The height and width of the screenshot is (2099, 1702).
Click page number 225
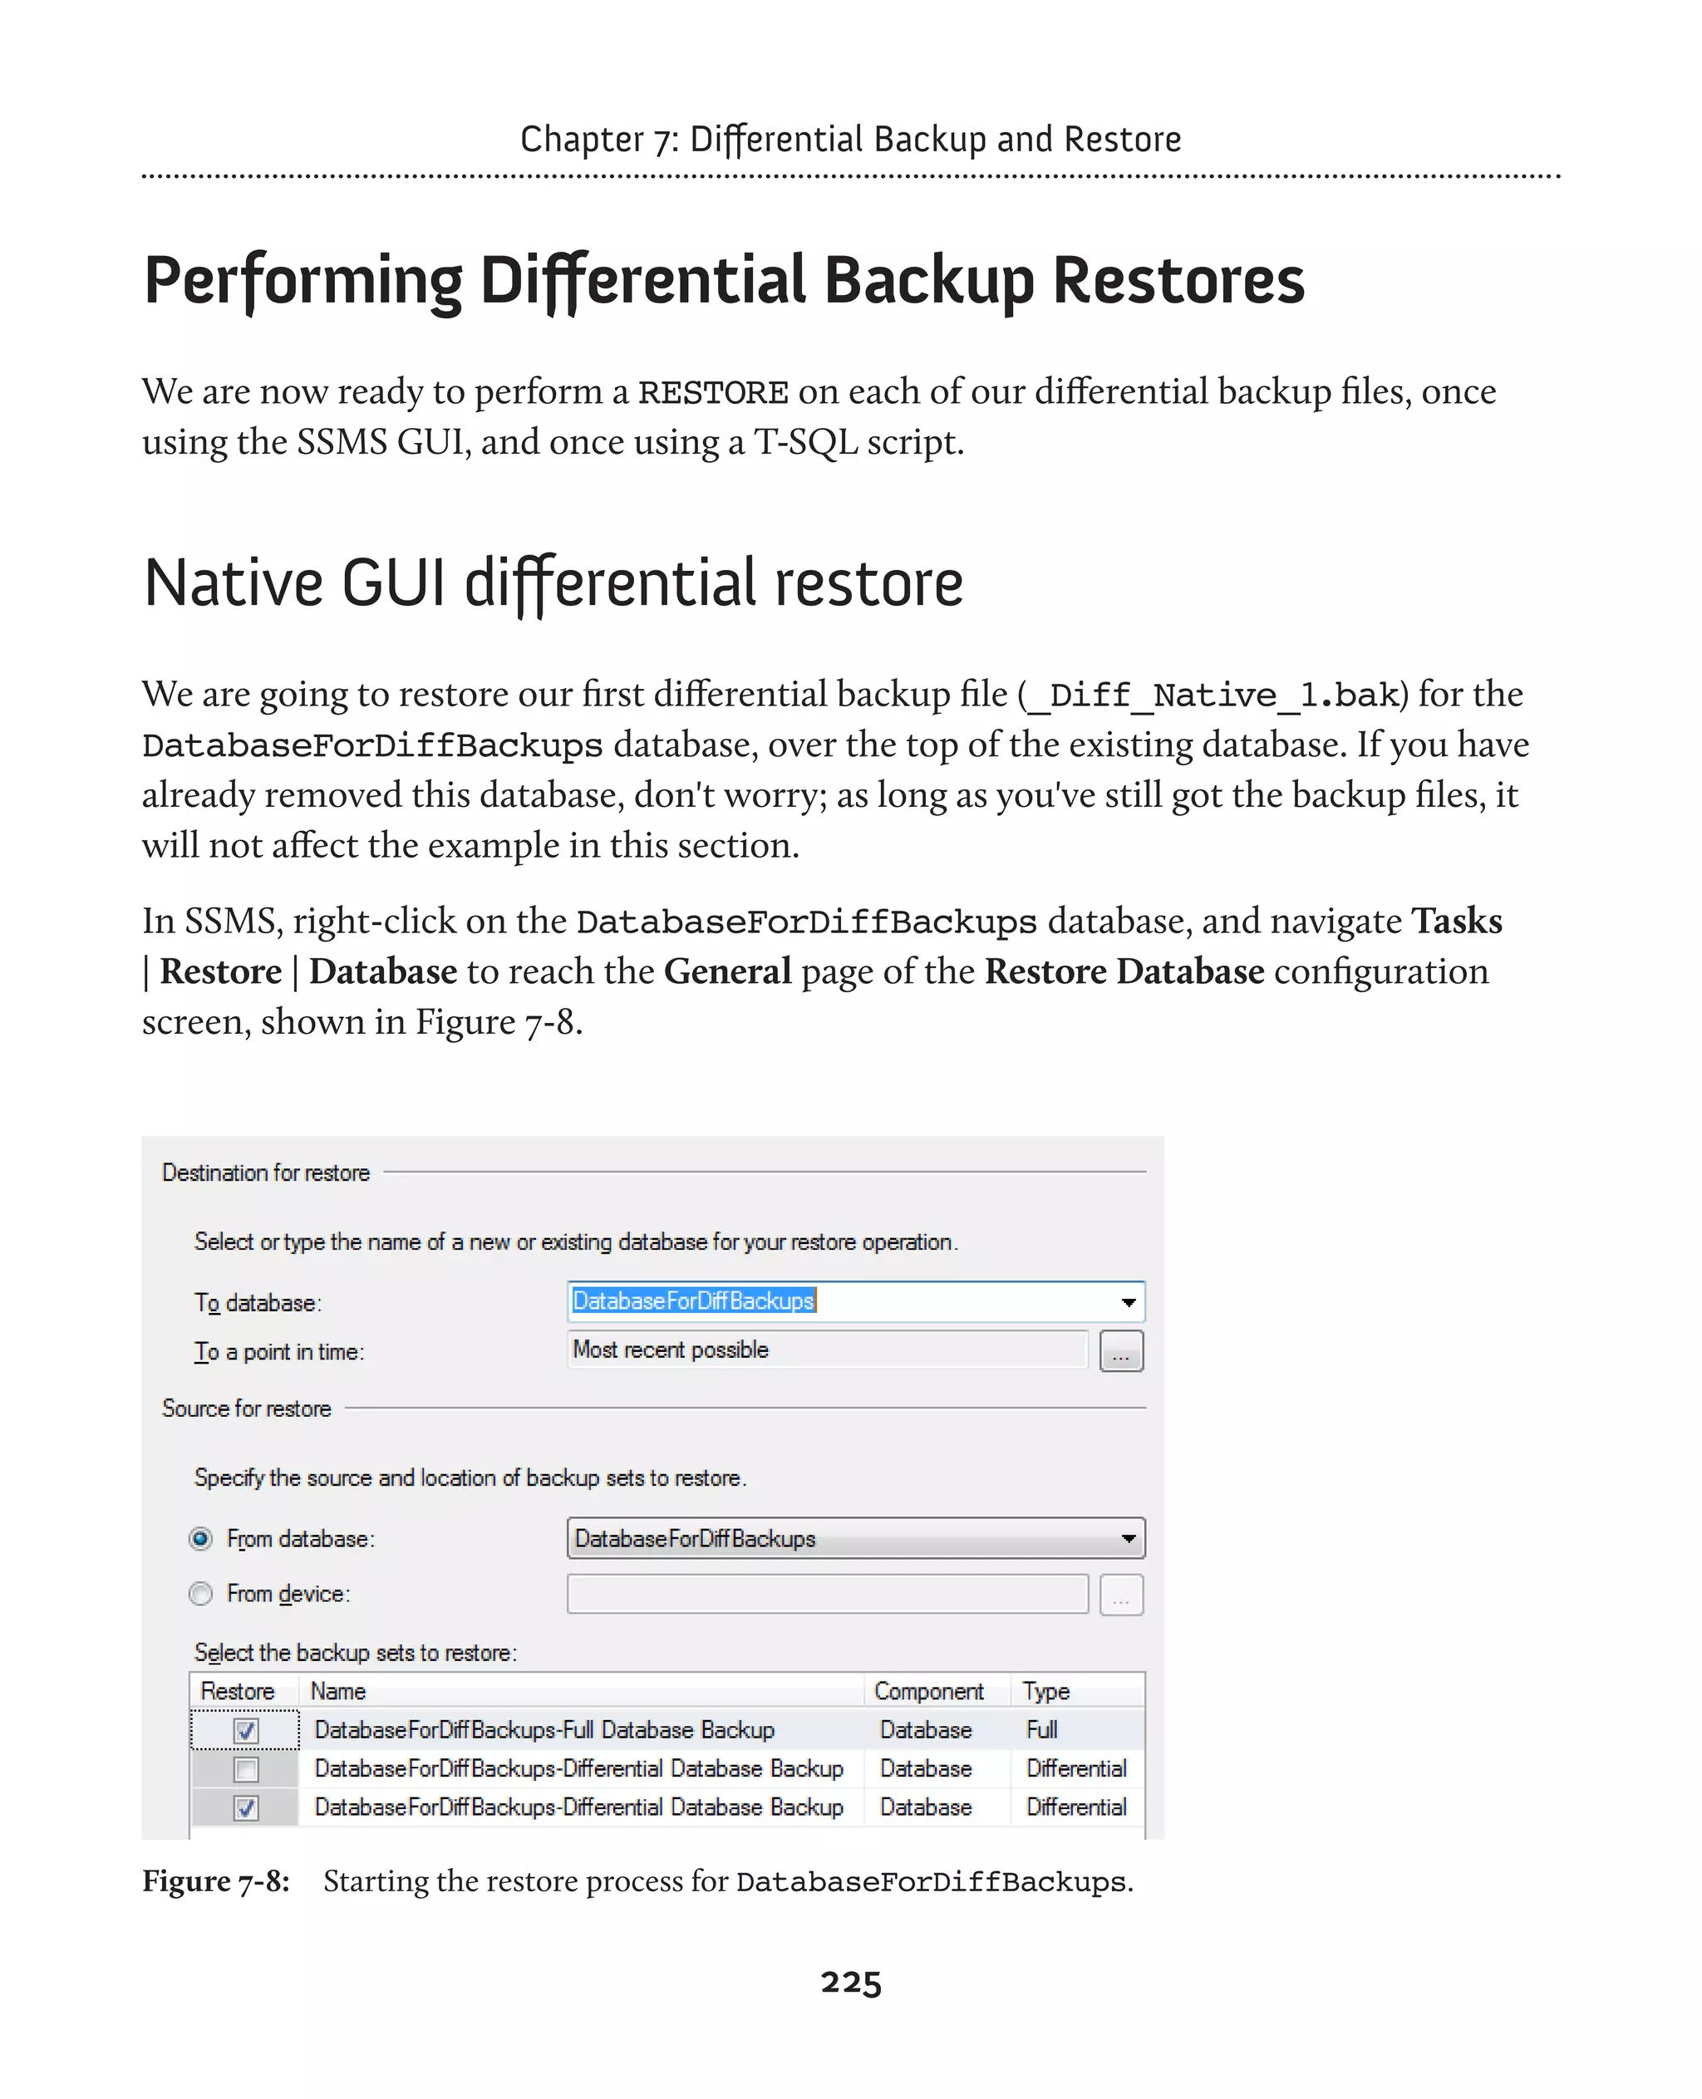[851, 1981]
